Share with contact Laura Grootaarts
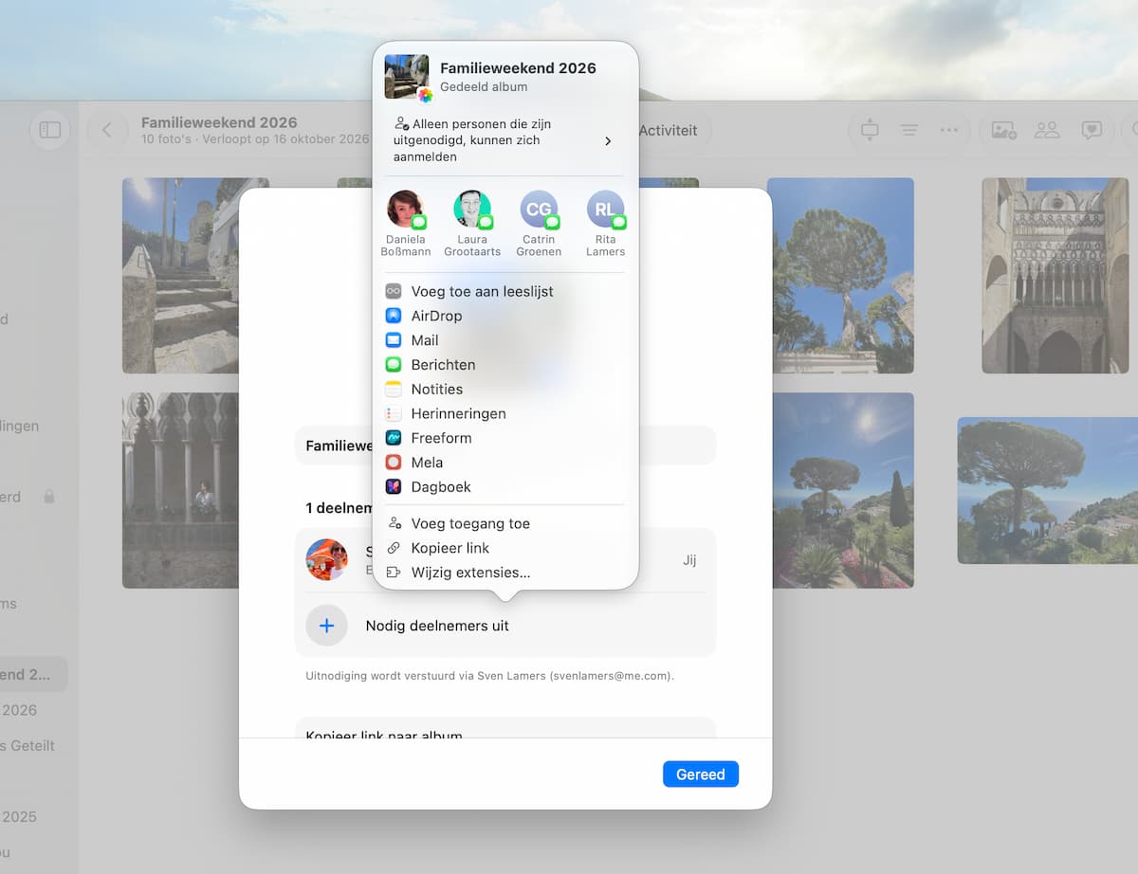 tap(472, 224)
